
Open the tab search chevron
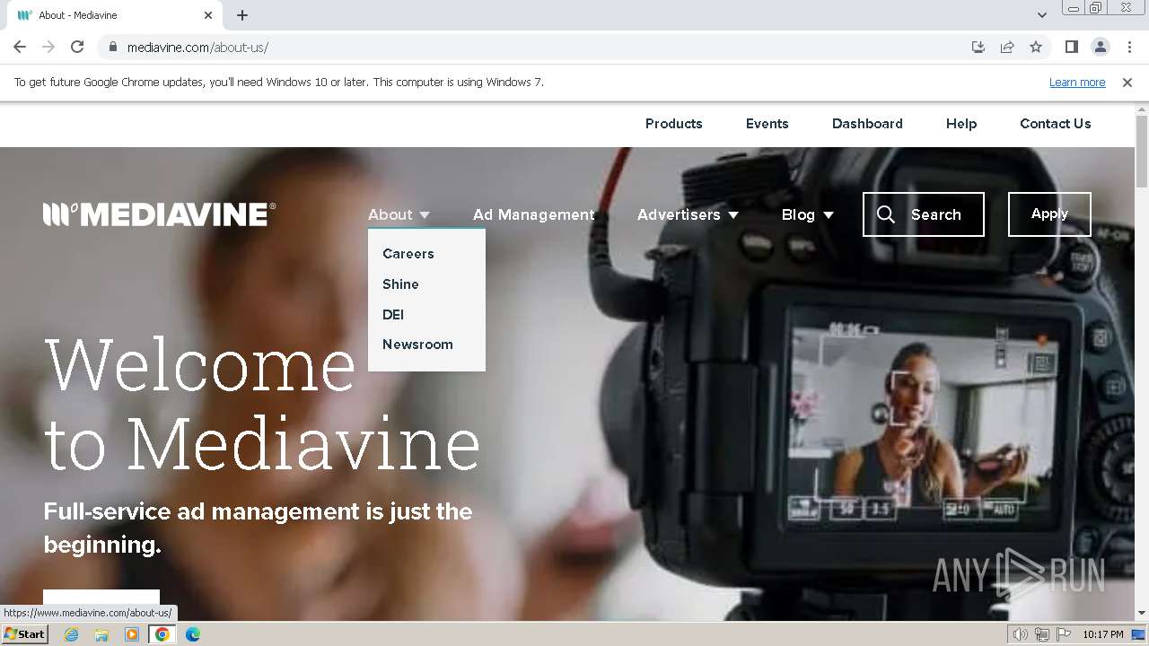point(1042,15)
